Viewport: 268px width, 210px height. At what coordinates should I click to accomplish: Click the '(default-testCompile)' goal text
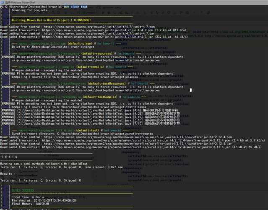pyautogui.click(x=100, y=97)
